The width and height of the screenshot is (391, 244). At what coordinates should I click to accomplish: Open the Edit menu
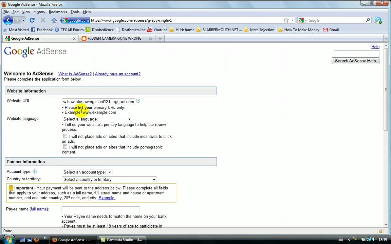[x=16, y=12]
